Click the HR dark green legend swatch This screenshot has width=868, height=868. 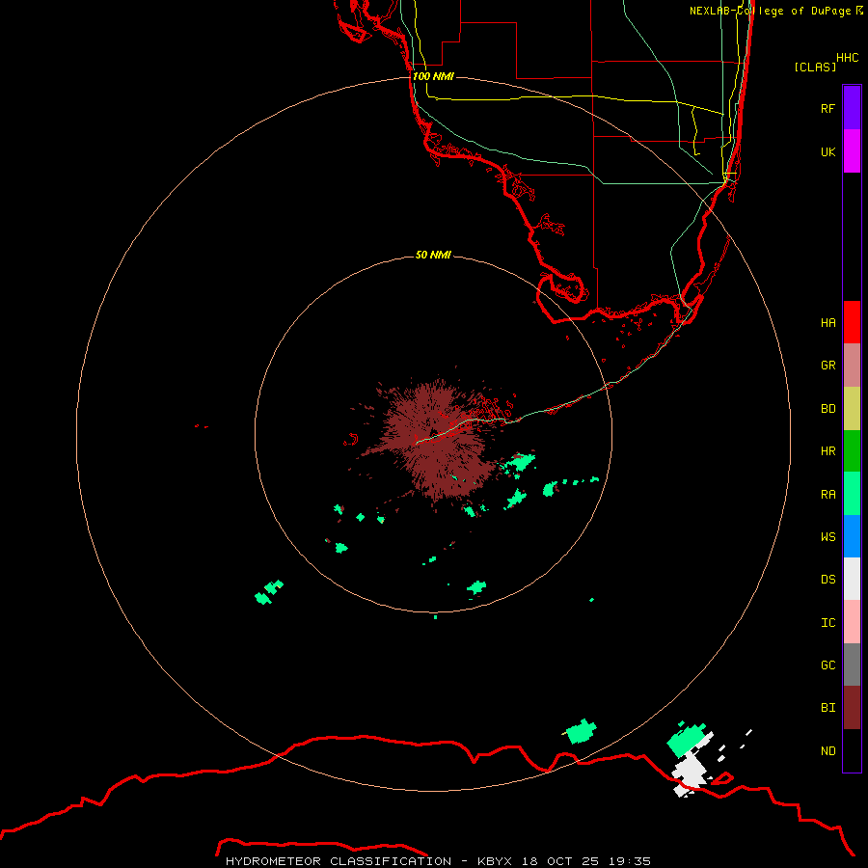click(852, 451)
